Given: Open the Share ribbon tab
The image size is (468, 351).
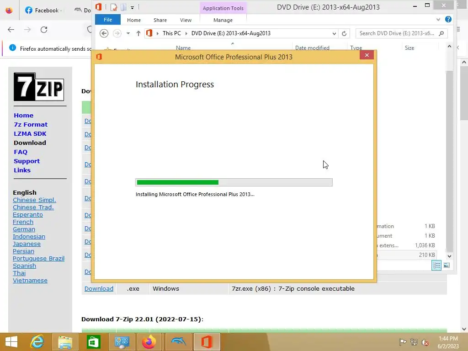Looking at the screenshot, I should click(160, 20).
